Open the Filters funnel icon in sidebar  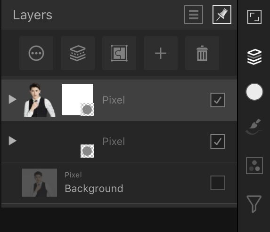254,204
